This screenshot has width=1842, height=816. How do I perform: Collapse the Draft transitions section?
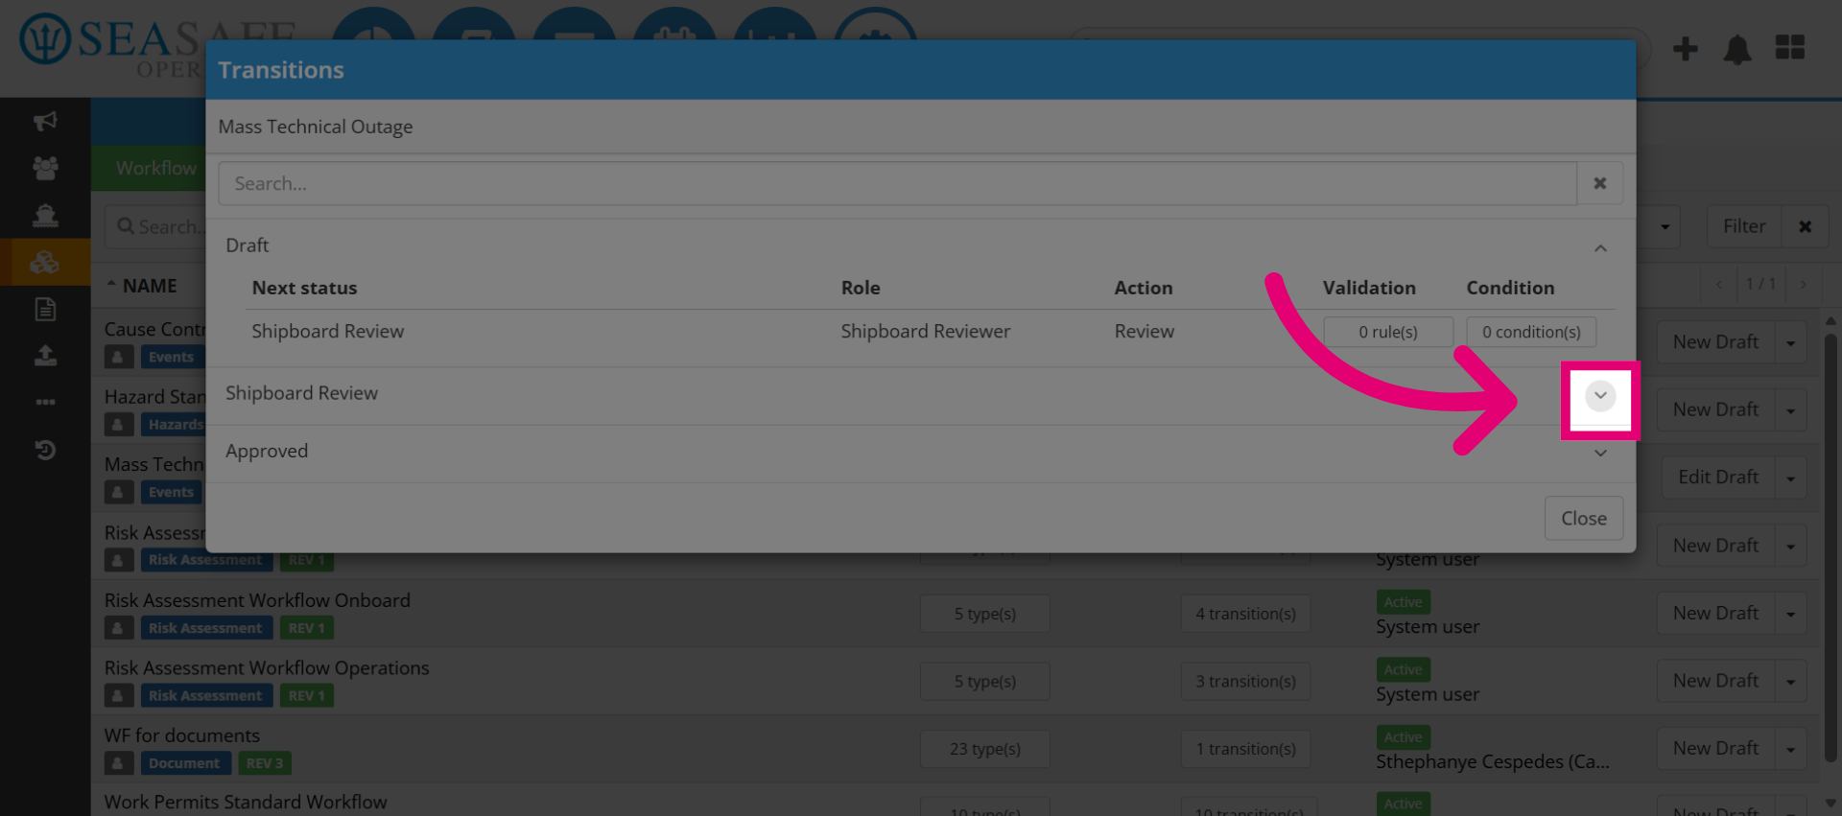pos(1599,247)
